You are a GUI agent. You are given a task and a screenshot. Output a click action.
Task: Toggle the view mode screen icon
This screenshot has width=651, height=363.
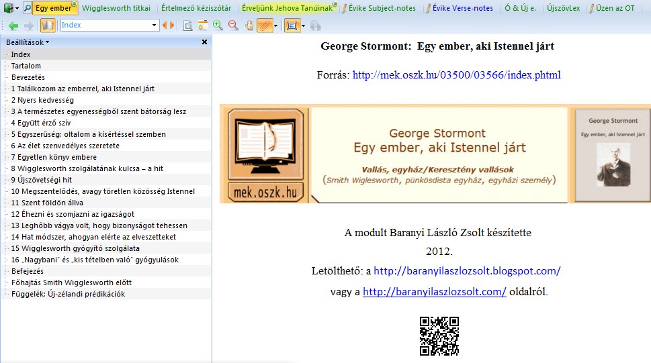[x=292, y=25]
